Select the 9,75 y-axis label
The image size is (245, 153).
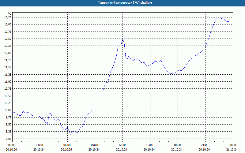(8, 118)
